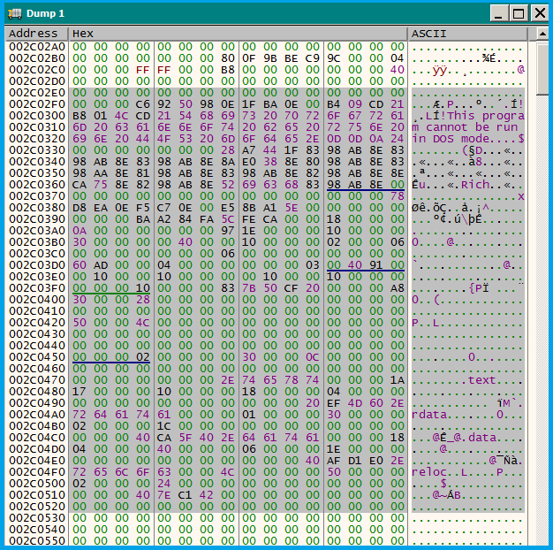Maximize the Dump 1 window
The image size is (553, 550).
click(x=519, y=13)
